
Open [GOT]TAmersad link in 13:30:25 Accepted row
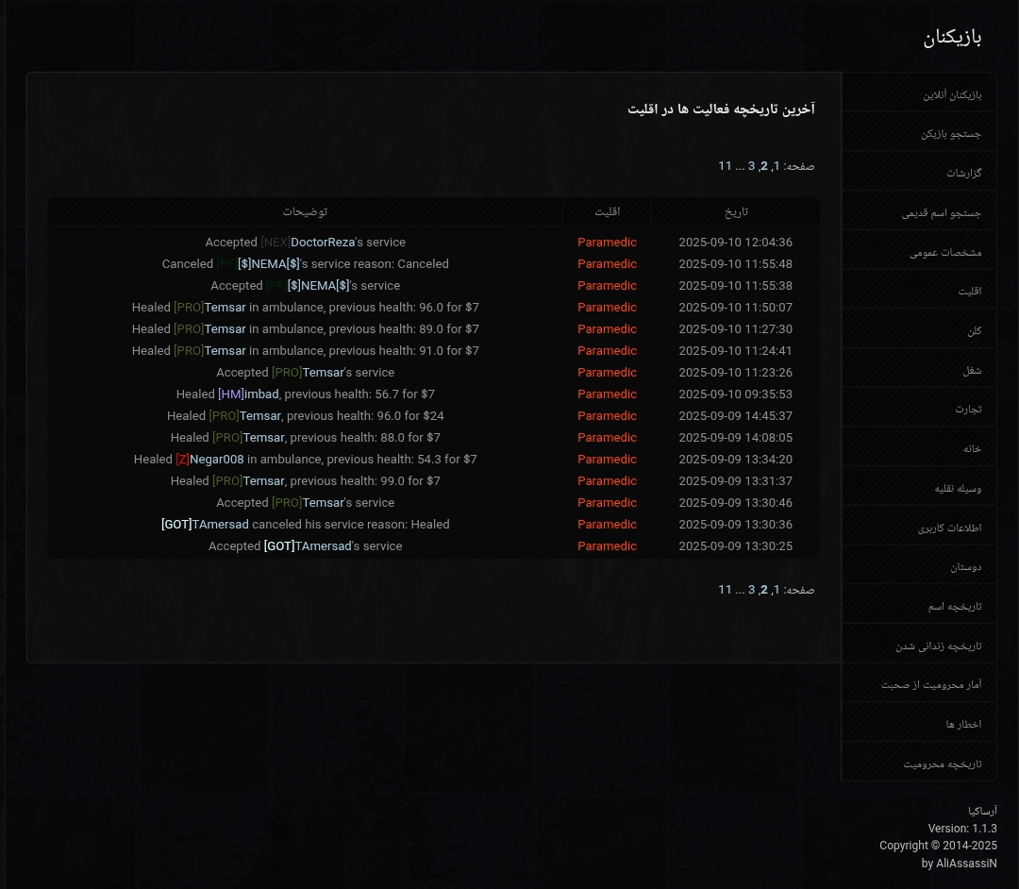tap(308, 545)
